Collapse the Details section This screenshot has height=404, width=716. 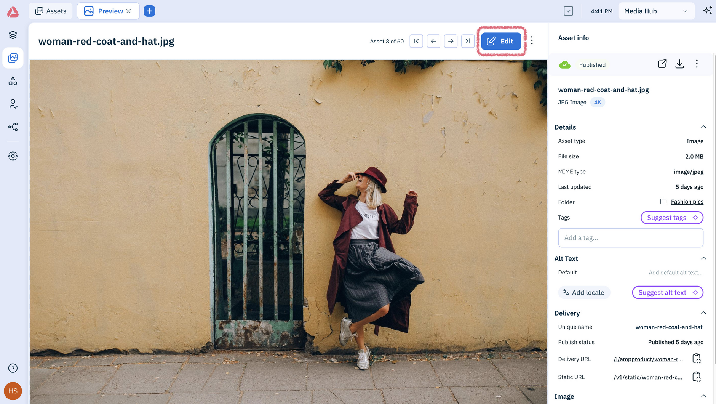click(x=703, y=127)
